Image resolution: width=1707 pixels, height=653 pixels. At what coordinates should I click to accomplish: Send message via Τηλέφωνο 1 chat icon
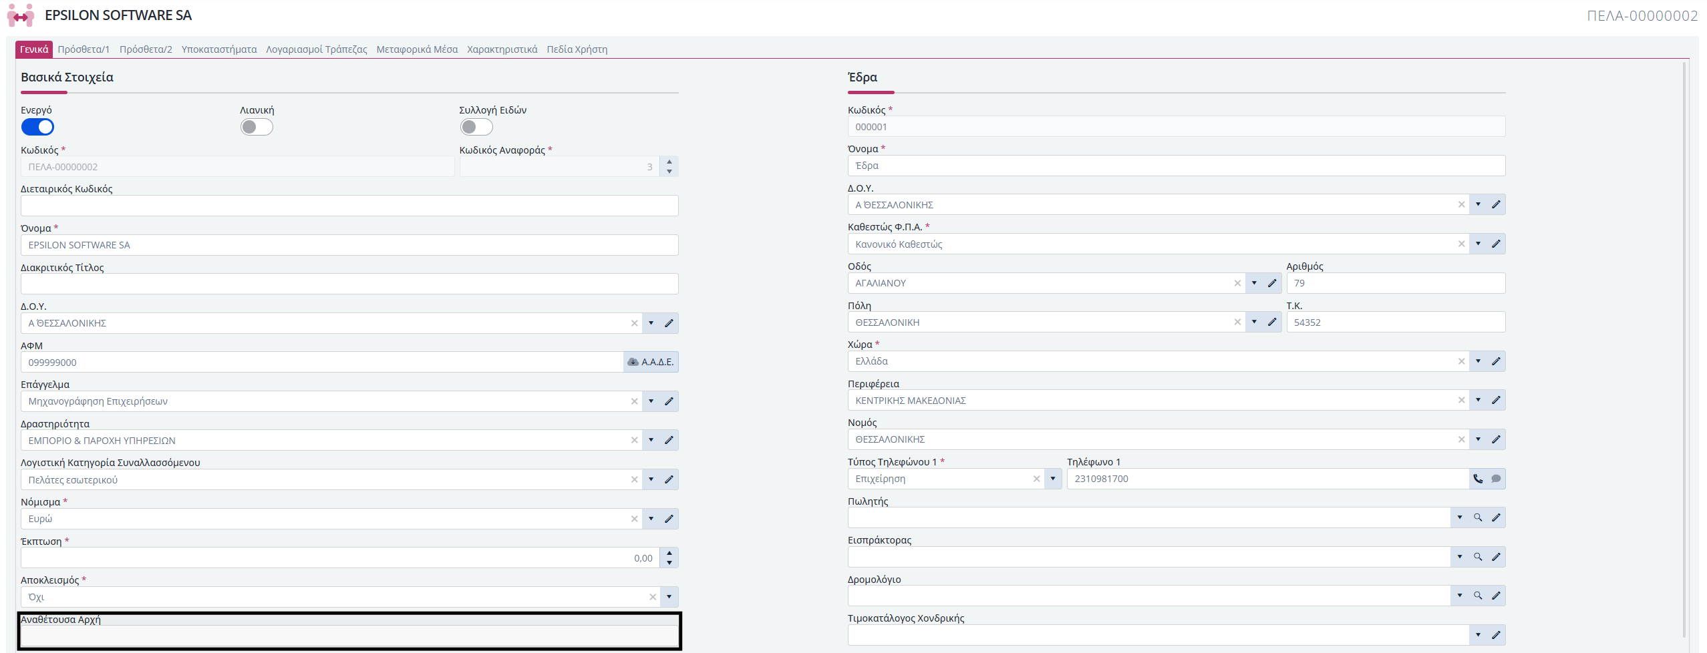click(1496, 479)
